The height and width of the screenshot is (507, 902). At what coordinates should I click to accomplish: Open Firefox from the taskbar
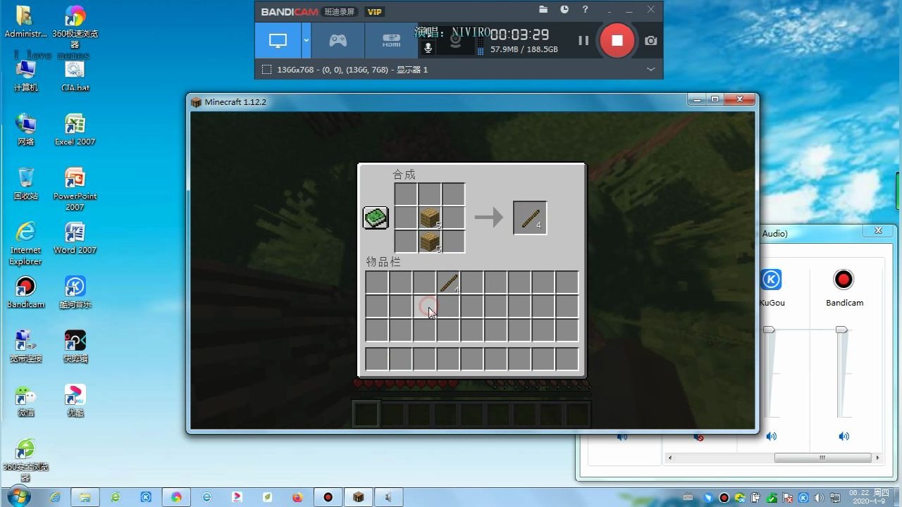pyautogui.click(x=297, y=496)
